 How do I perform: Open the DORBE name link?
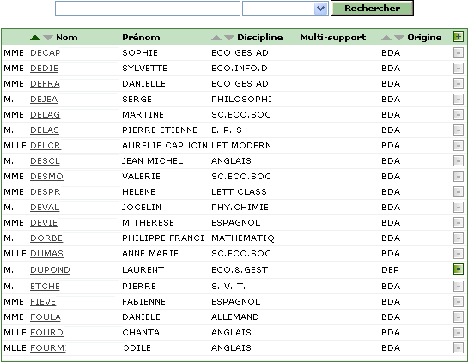coord(46,238)
